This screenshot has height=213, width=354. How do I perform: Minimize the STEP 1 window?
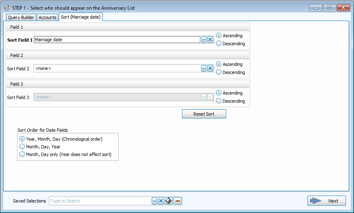(x=316, y=8)
